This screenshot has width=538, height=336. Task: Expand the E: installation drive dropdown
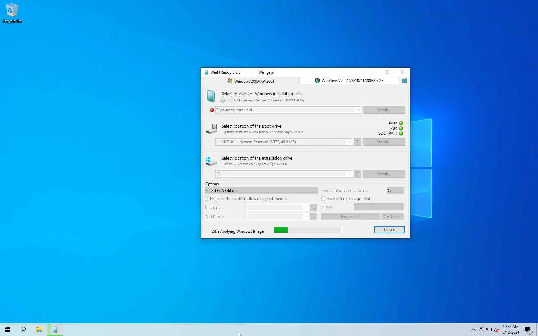coord(350,174)
